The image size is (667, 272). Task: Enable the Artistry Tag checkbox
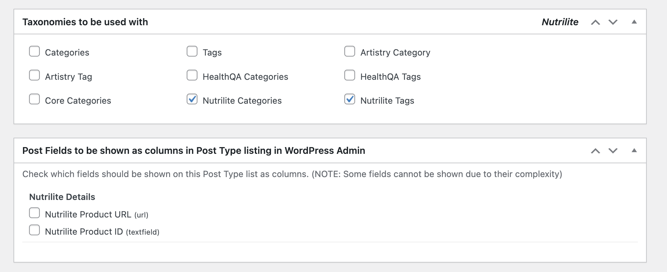(34, 75)
